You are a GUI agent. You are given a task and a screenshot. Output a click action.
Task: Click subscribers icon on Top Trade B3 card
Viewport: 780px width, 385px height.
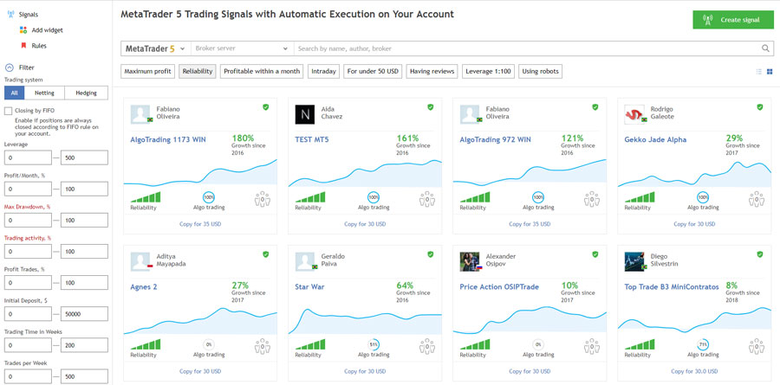(756, 346)
